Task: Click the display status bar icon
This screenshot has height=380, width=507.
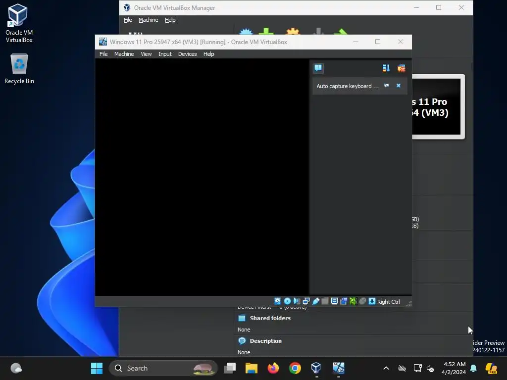Action: pyautogui.click(x=334, y=301)
